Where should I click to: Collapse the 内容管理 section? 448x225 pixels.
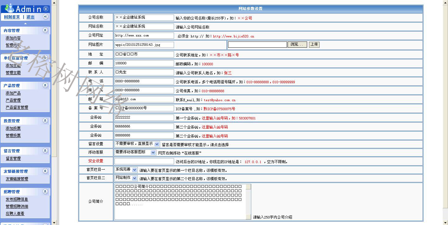[x=45, y=30]
